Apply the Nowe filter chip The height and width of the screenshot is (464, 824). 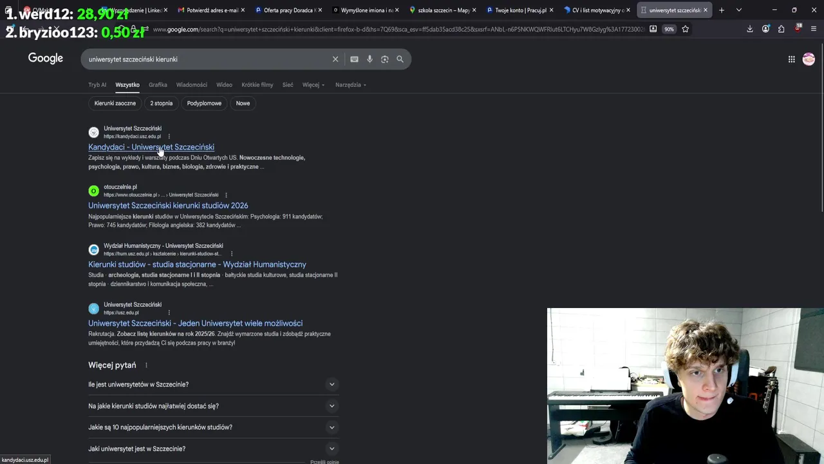243,103
